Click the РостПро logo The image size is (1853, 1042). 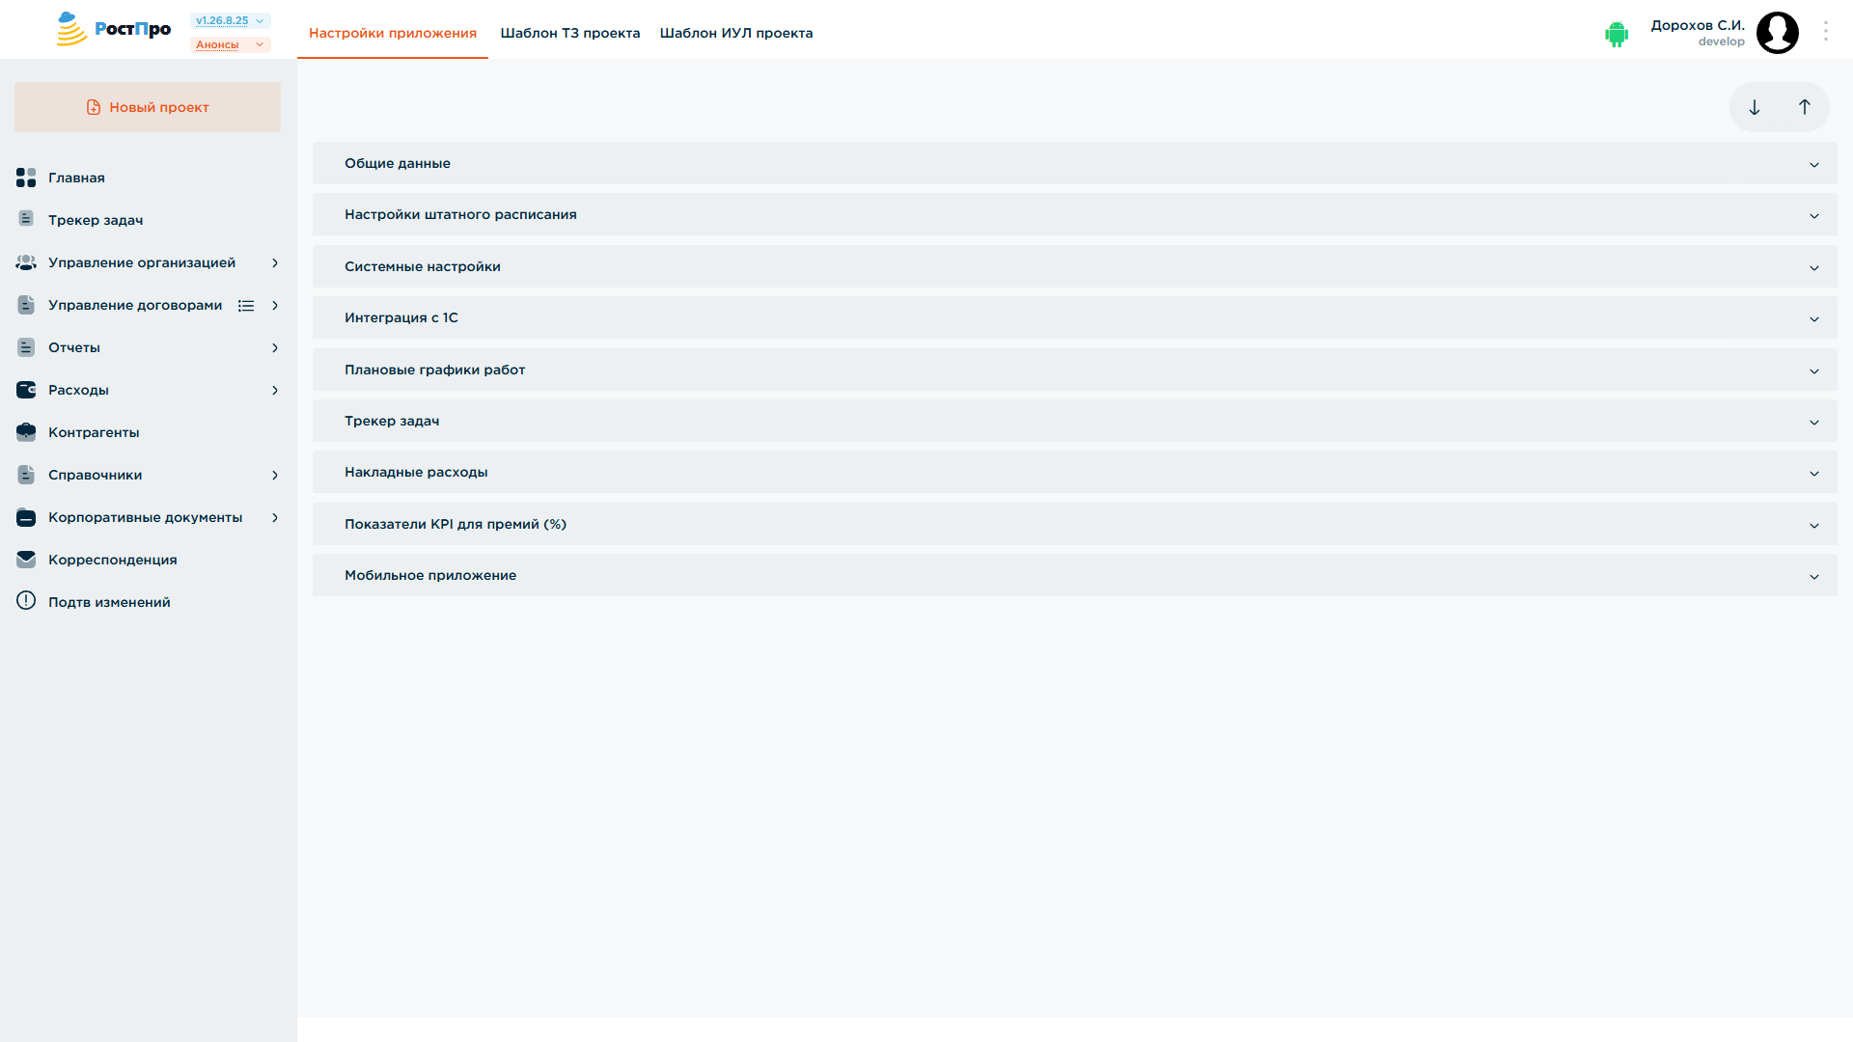pyautogui.click(x=113, y=29)
